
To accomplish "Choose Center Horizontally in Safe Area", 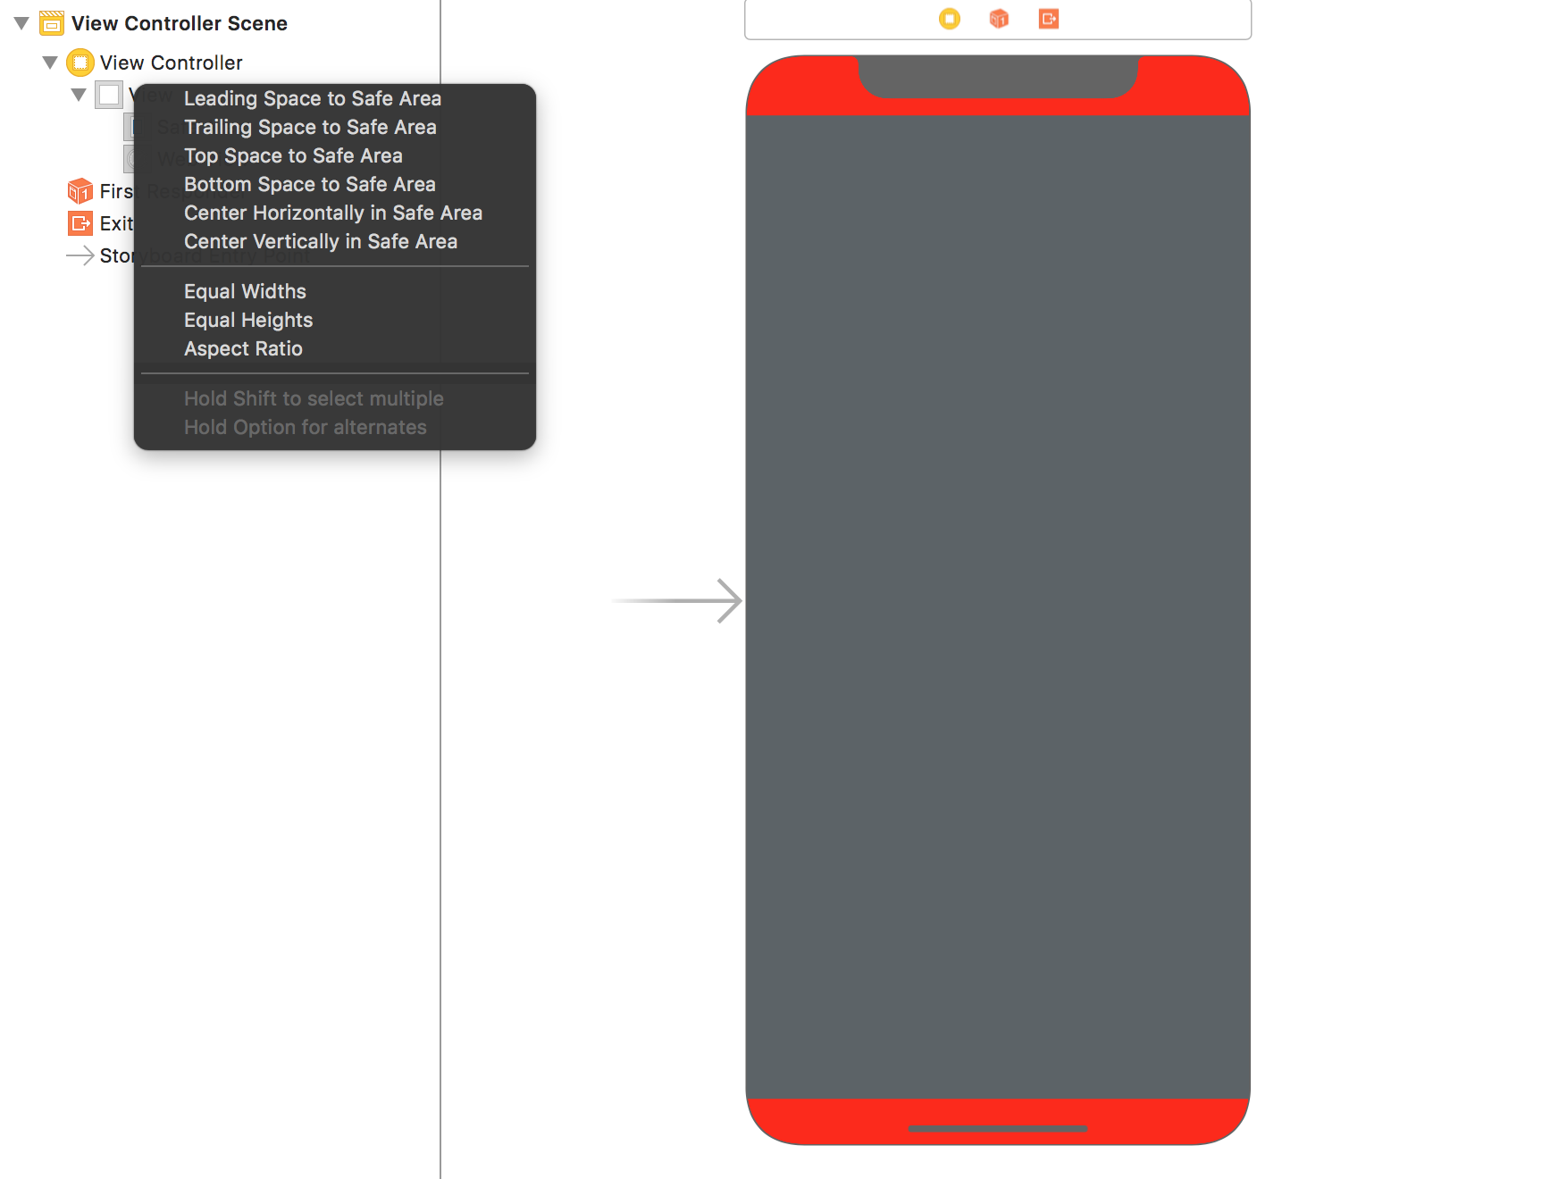I will click(335, 213).
